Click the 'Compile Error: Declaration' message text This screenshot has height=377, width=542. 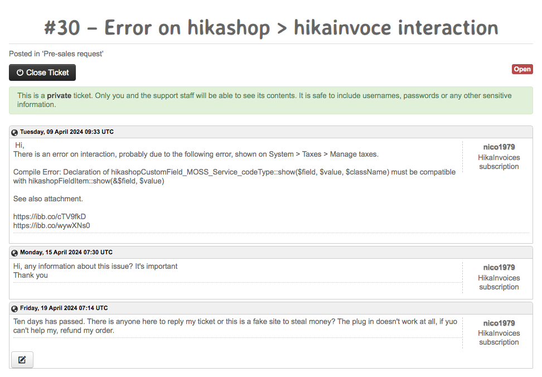click(x=234, y=177)
